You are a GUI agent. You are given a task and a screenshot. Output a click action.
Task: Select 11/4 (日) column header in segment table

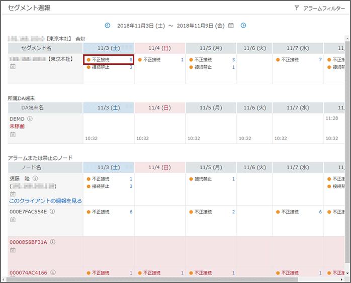(160, 48)
